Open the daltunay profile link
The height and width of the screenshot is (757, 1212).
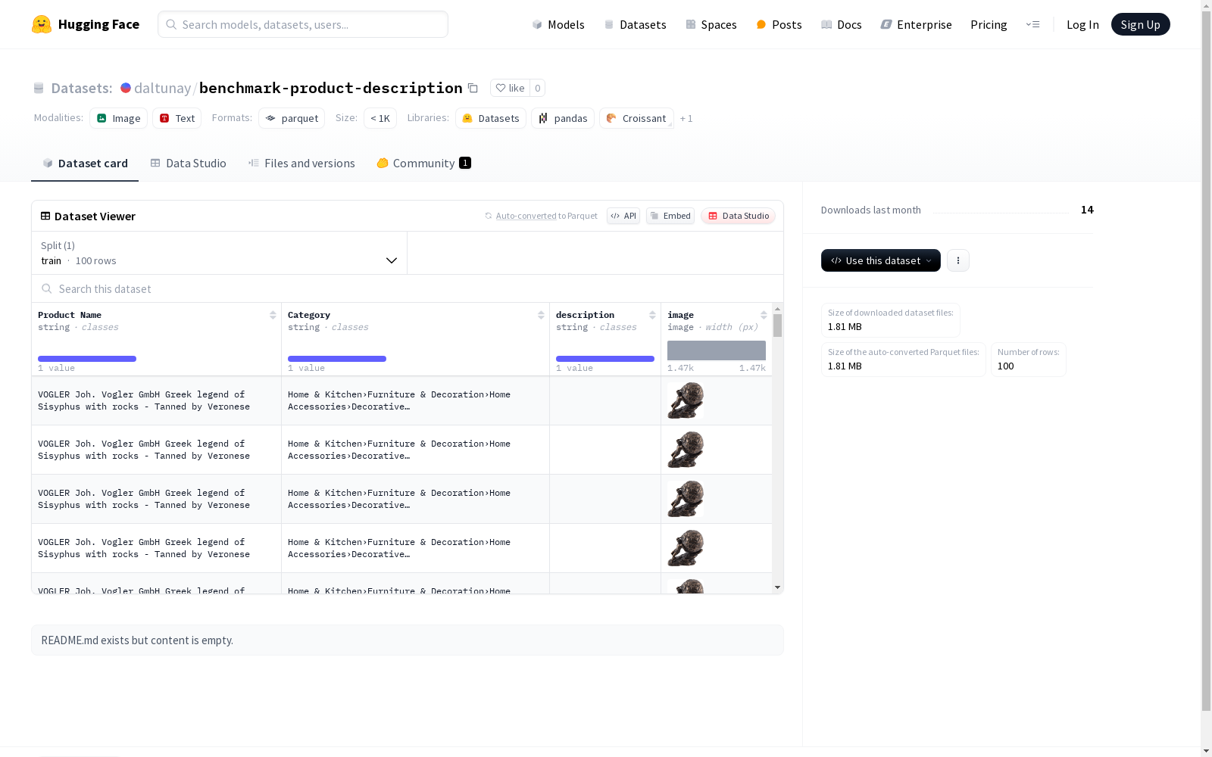click(162, 88)
